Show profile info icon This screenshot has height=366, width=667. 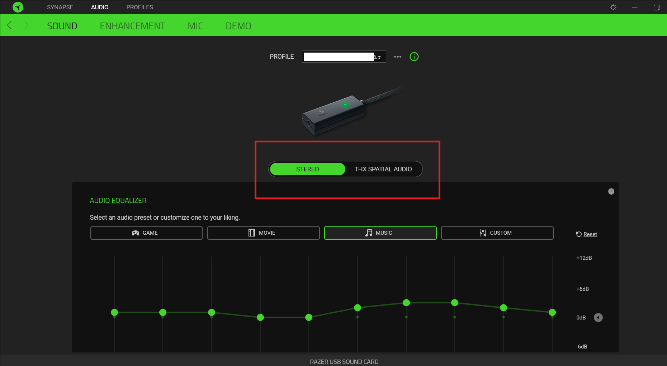point(414,57)
